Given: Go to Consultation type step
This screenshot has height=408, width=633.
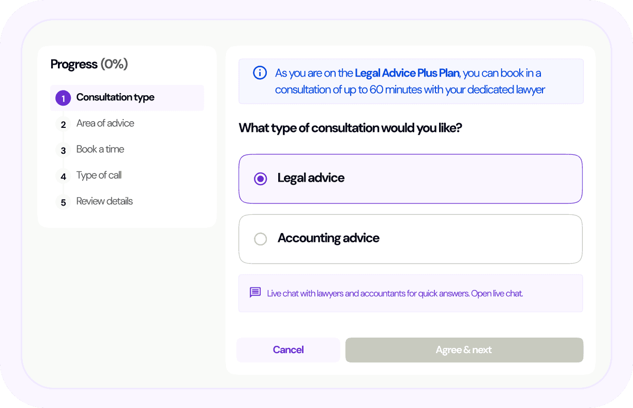Looking at the screenshot, I should [115, 97].
